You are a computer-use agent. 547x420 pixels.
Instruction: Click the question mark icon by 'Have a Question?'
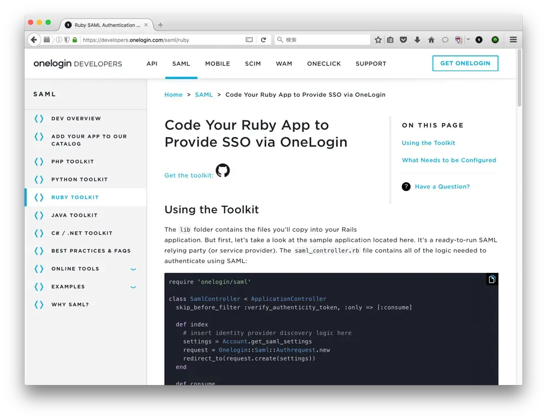[406, 186]
